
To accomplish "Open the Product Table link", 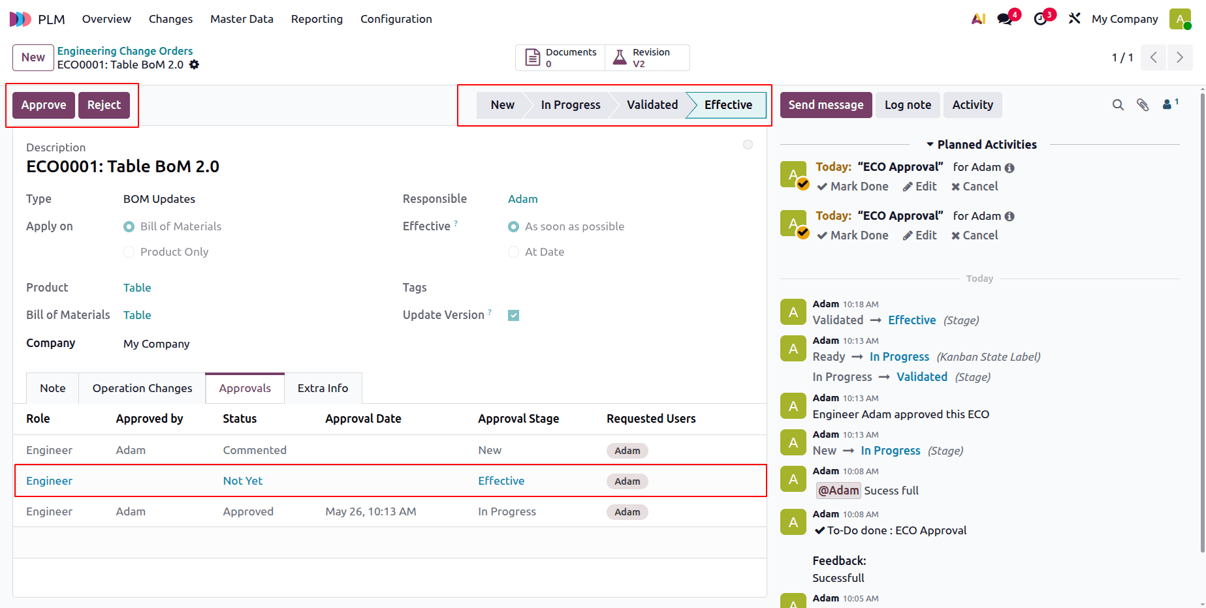I will pos(137,288).
